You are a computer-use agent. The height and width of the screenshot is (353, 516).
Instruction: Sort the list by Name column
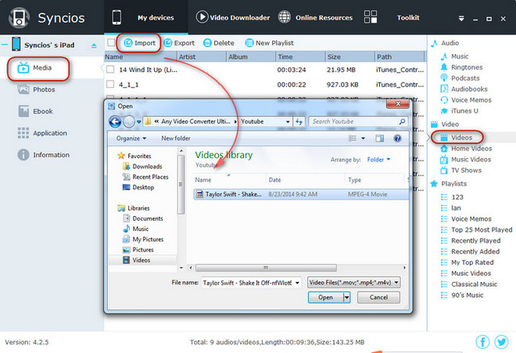pos(141,56)
